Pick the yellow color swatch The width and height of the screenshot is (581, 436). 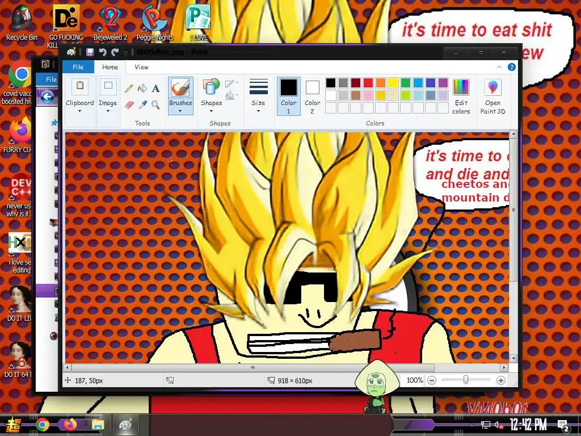pyautogui.click(x=393, y=83)
